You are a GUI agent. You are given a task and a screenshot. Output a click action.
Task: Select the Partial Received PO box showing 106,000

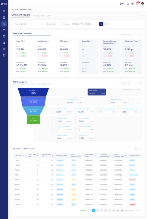(x=85, y=111)
